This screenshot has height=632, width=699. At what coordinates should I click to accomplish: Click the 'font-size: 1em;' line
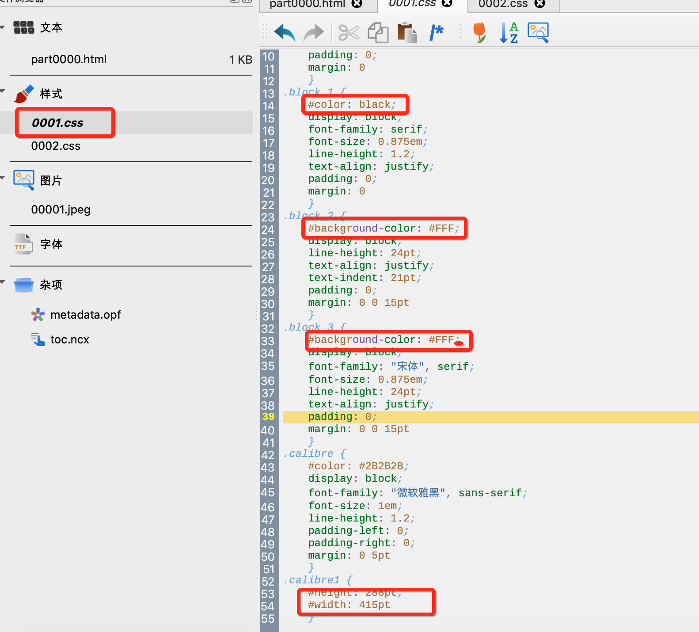pos(355,506)
